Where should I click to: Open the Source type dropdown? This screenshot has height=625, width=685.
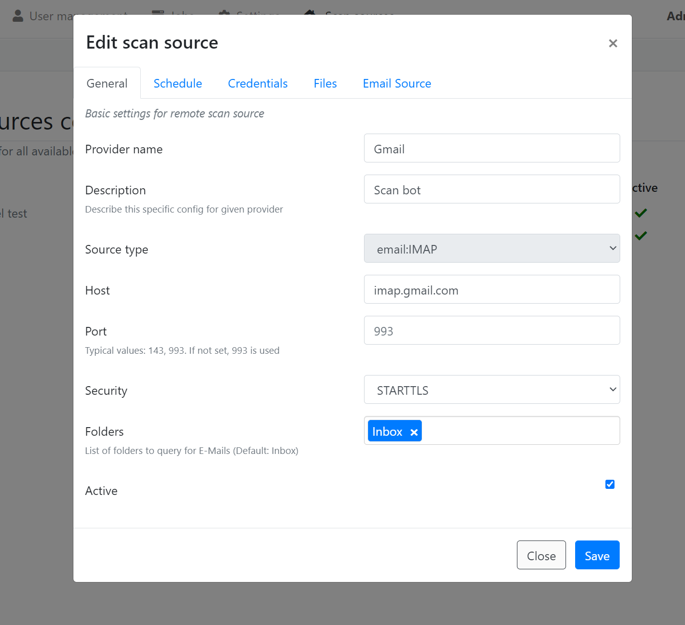[492, 248]
